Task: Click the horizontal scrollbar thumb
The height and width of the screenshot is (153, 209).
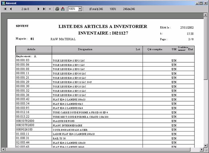Action: pyautogui.click(x=98, y=149)
